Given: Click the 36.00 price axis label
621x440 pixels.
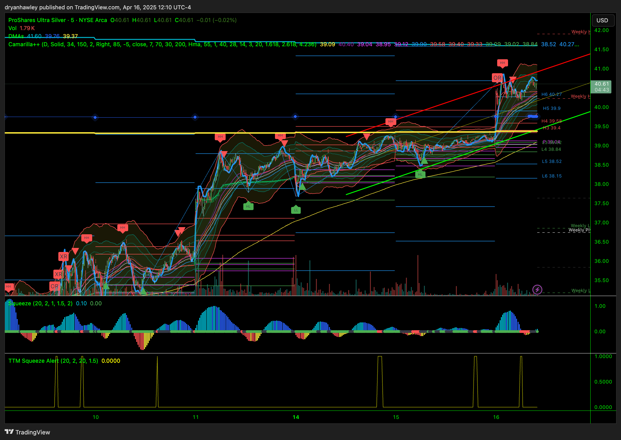Looking at the screenshot, I should point(601,261).
